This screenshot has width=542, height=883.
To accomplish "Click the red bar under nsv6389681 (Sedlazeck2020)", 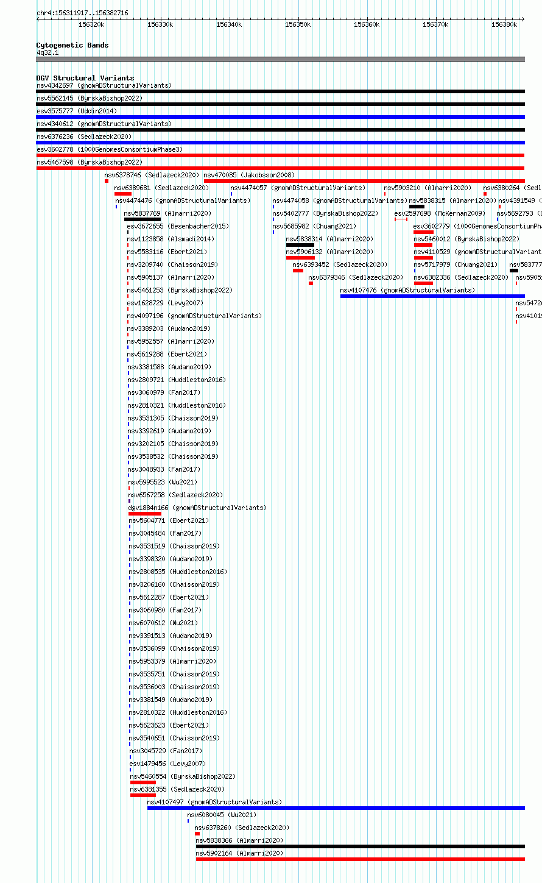I will pyautogui.click(x=123, y=194).
